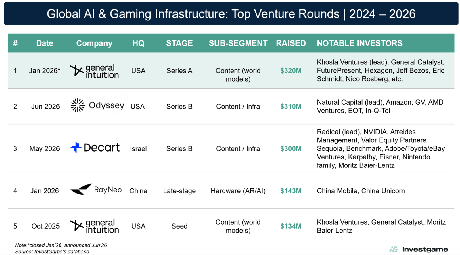
Task: Click the $300M raised amount for Decart
Action: pyautogui.click(x=291, y=149)
